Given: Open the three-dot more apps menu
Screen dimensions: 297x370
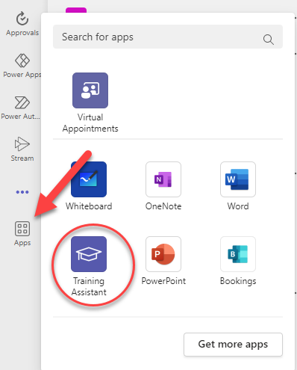Looking at the screenshot, I should coord(22,192).
